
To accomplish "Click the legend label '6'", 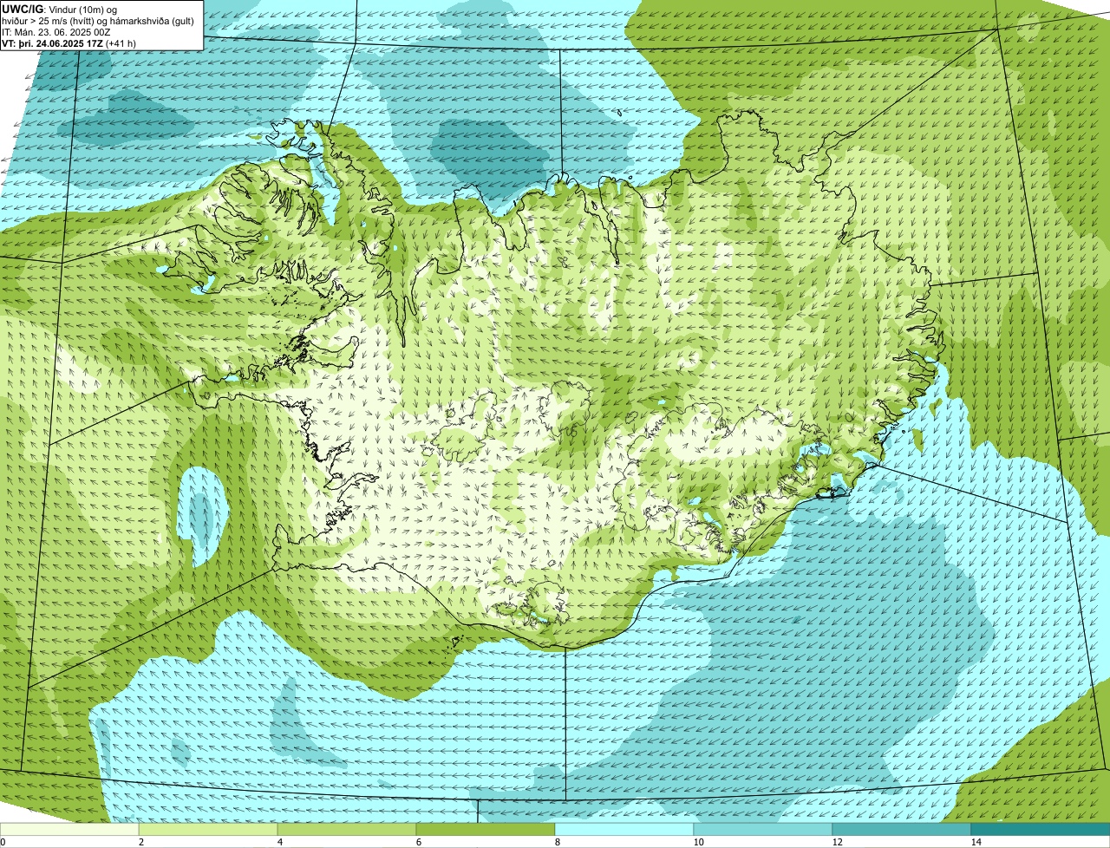I will click(418, 842).
